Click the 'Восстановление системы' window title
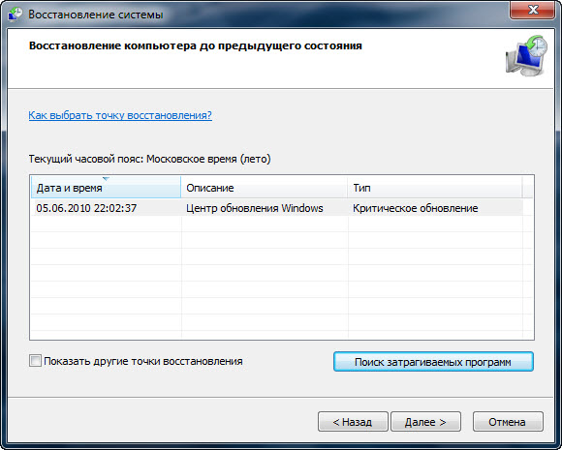This screenshot has width=562, height=450. 96,15
